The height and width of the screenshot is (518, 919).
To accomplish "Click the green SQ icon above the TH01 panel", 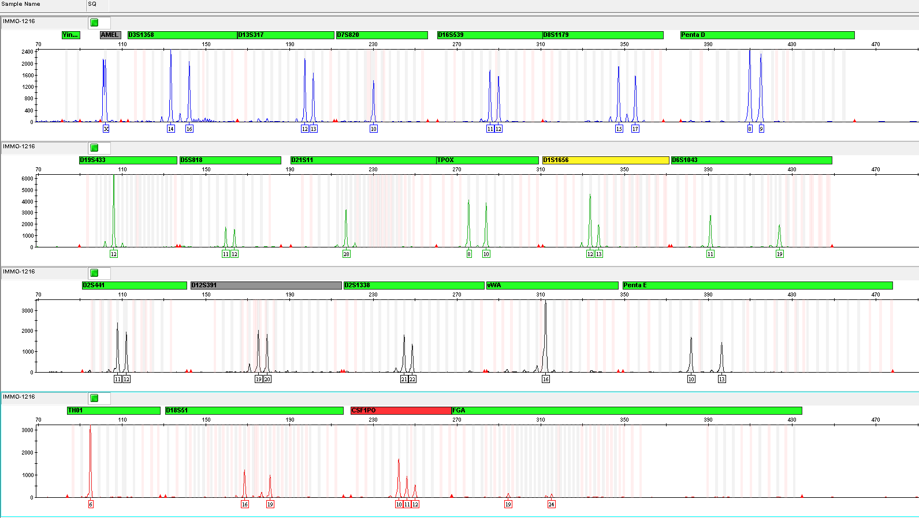I will point(94,398).
